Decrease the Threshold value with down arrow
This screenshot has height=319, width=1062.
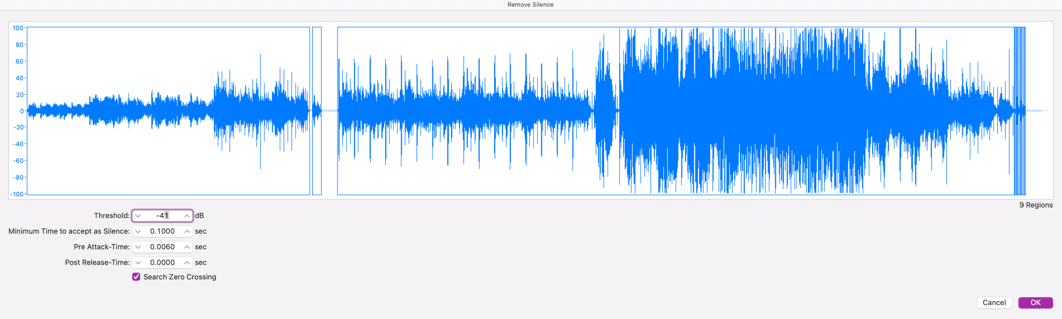click(138, 215)
